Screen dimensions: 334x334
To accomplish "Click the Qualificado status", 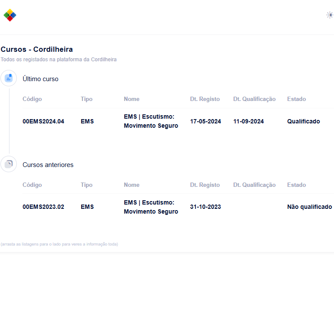I will (x=303, y=121).
